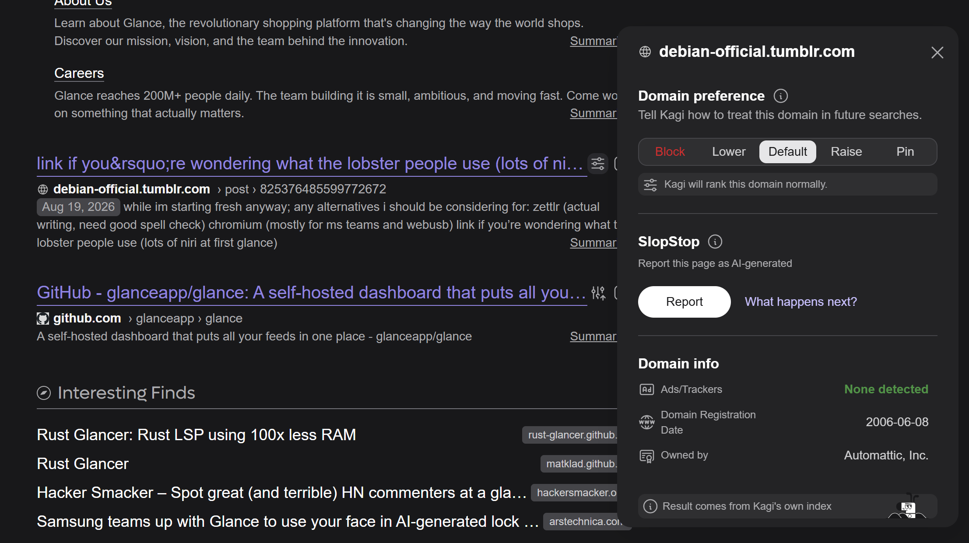Open 'Rust Glancer: Rust LSP using 100x less RAM'

click(x=197, y=435)
